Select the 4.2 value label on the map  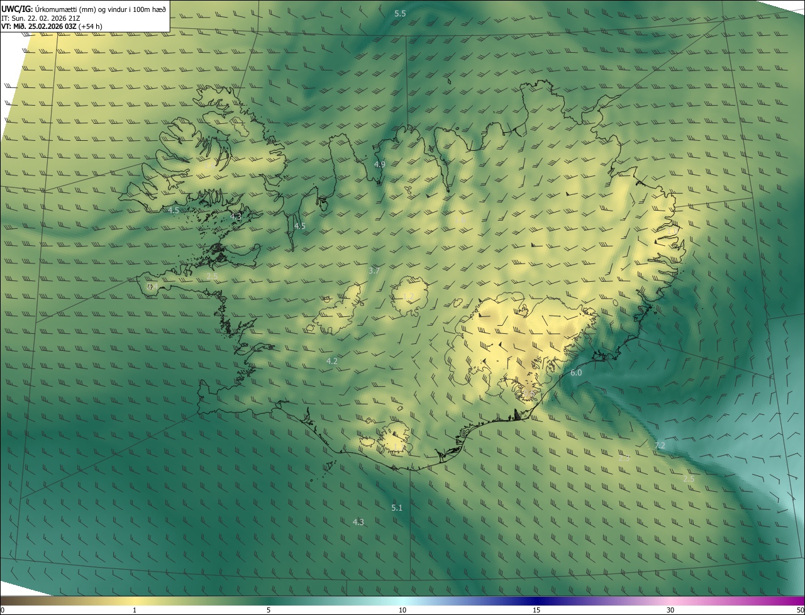pyautogui.click(x=332, y=361)
